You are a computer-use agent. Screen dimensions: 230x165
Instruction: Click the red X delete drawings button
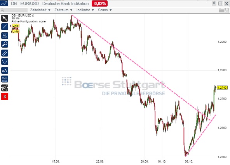[x=5, y=96]
